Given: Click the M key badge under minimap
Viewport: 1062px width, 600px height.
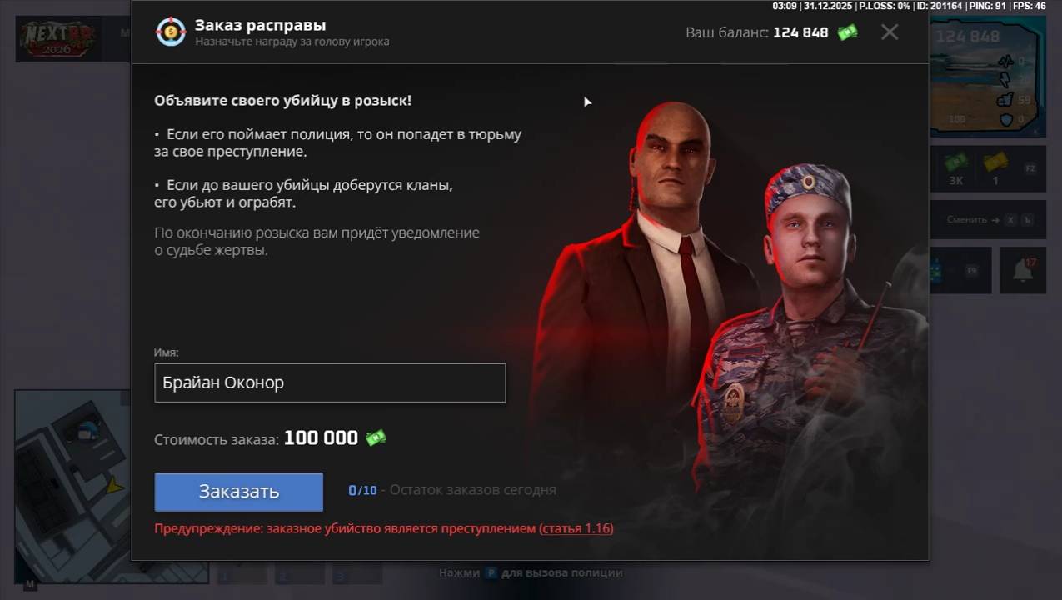Looking at the screenshot, I should (x=30, y=585).
